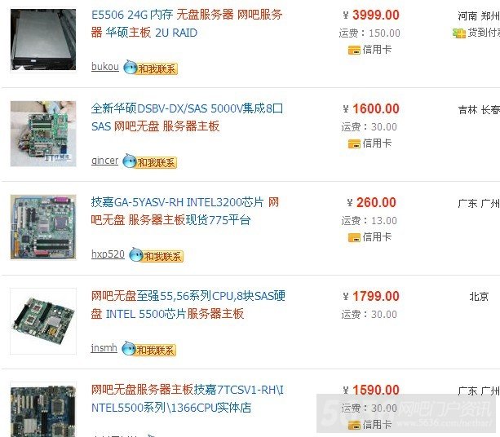This screenshot has width=500, height=437.
Task: Visit seller hxp520's profile
Action: click(108, 254)
